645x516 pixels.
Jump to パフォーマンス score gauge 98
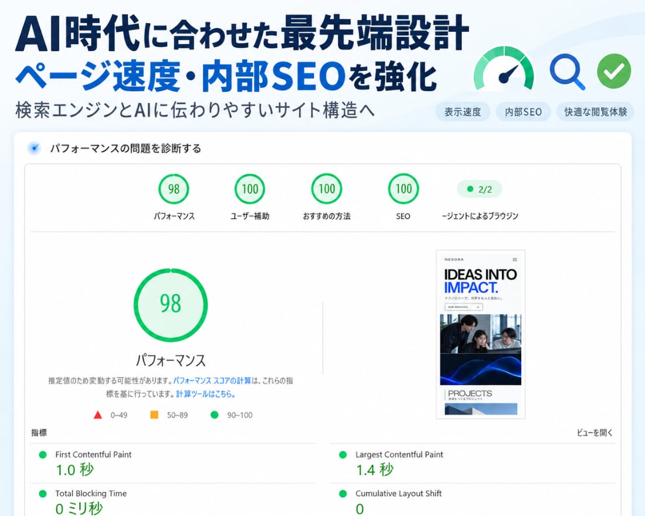coord(174,189)
